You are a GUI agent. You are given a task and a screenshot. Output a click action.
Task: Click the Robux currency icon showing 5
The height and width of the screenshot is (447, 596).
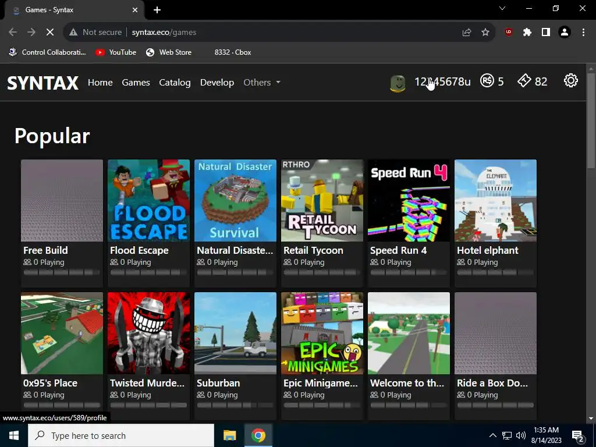(x=487, y=80)
